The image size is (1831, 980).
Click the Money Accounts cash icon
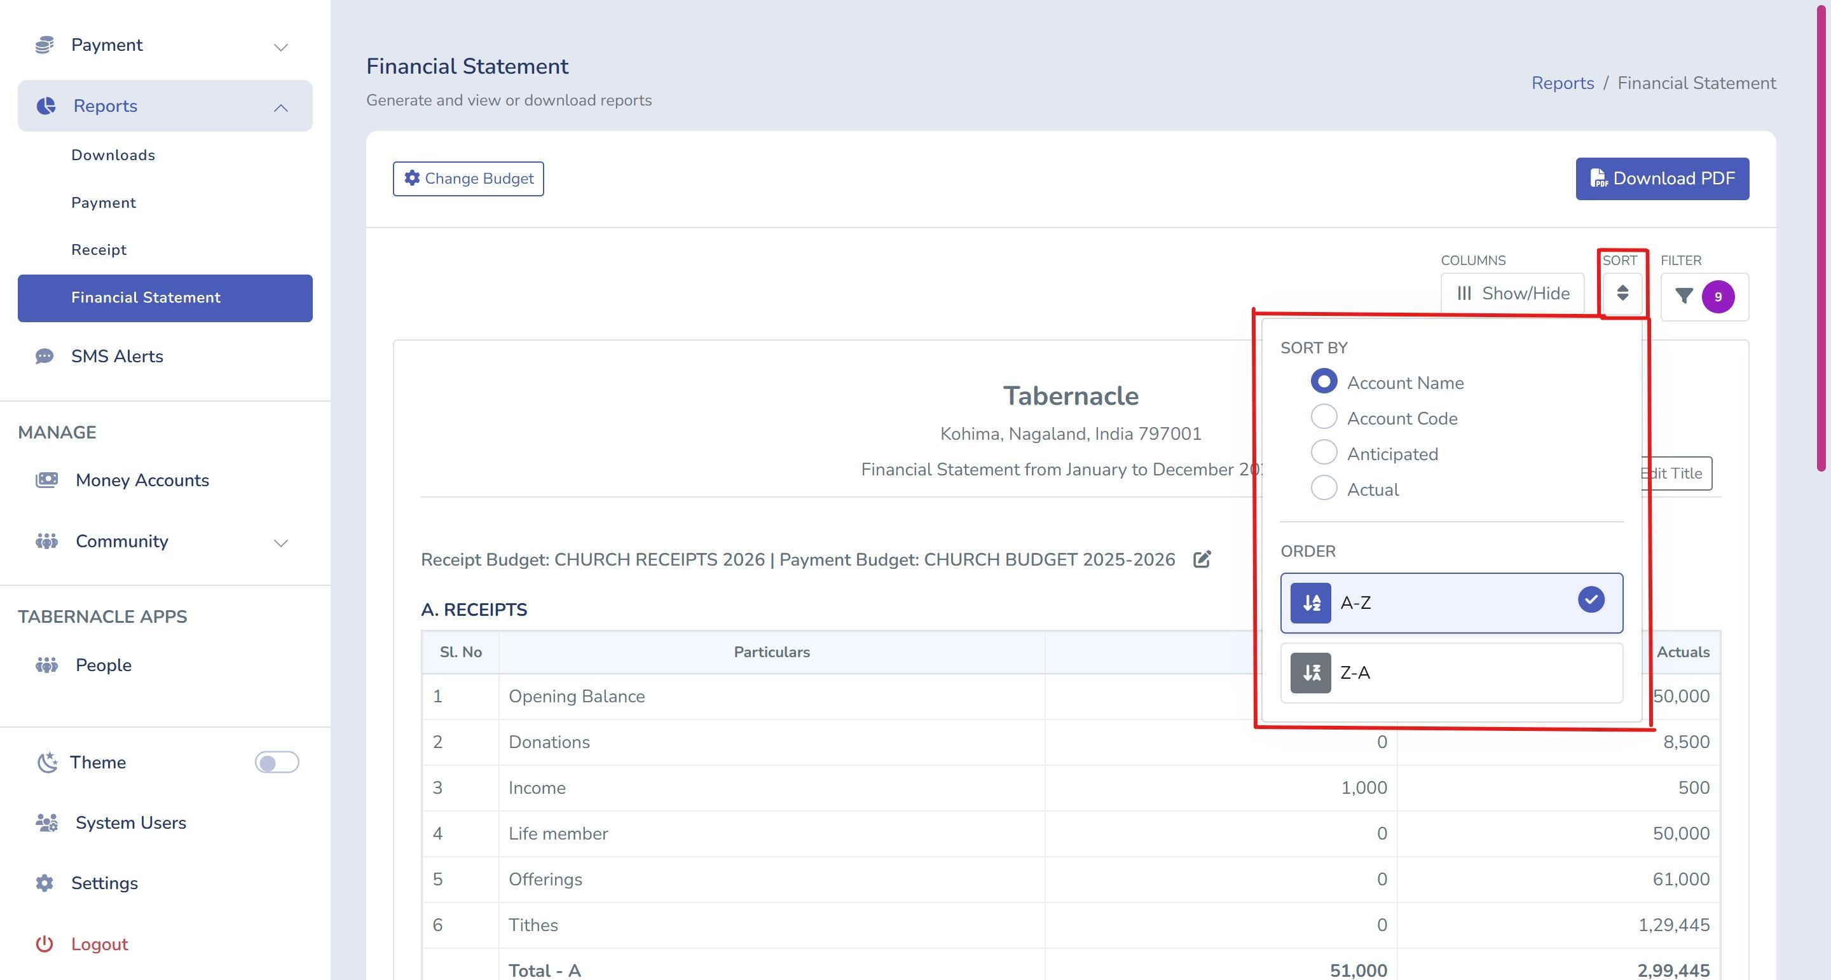tap(47, 480)
